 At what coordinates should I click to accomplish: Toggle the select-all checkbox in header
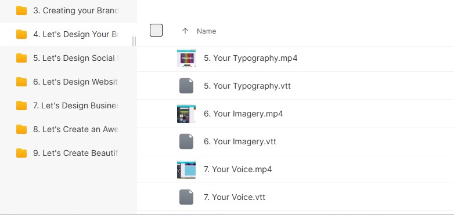(156, 30)
